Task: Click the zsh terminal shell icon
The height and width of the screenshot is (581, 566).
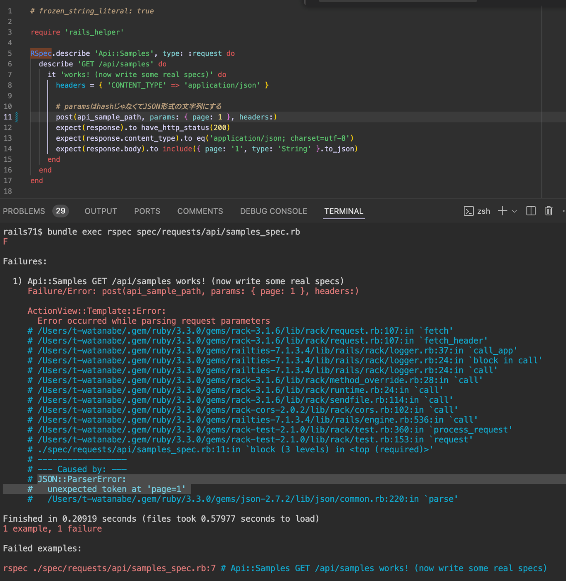Action: [x=469, y=211]
